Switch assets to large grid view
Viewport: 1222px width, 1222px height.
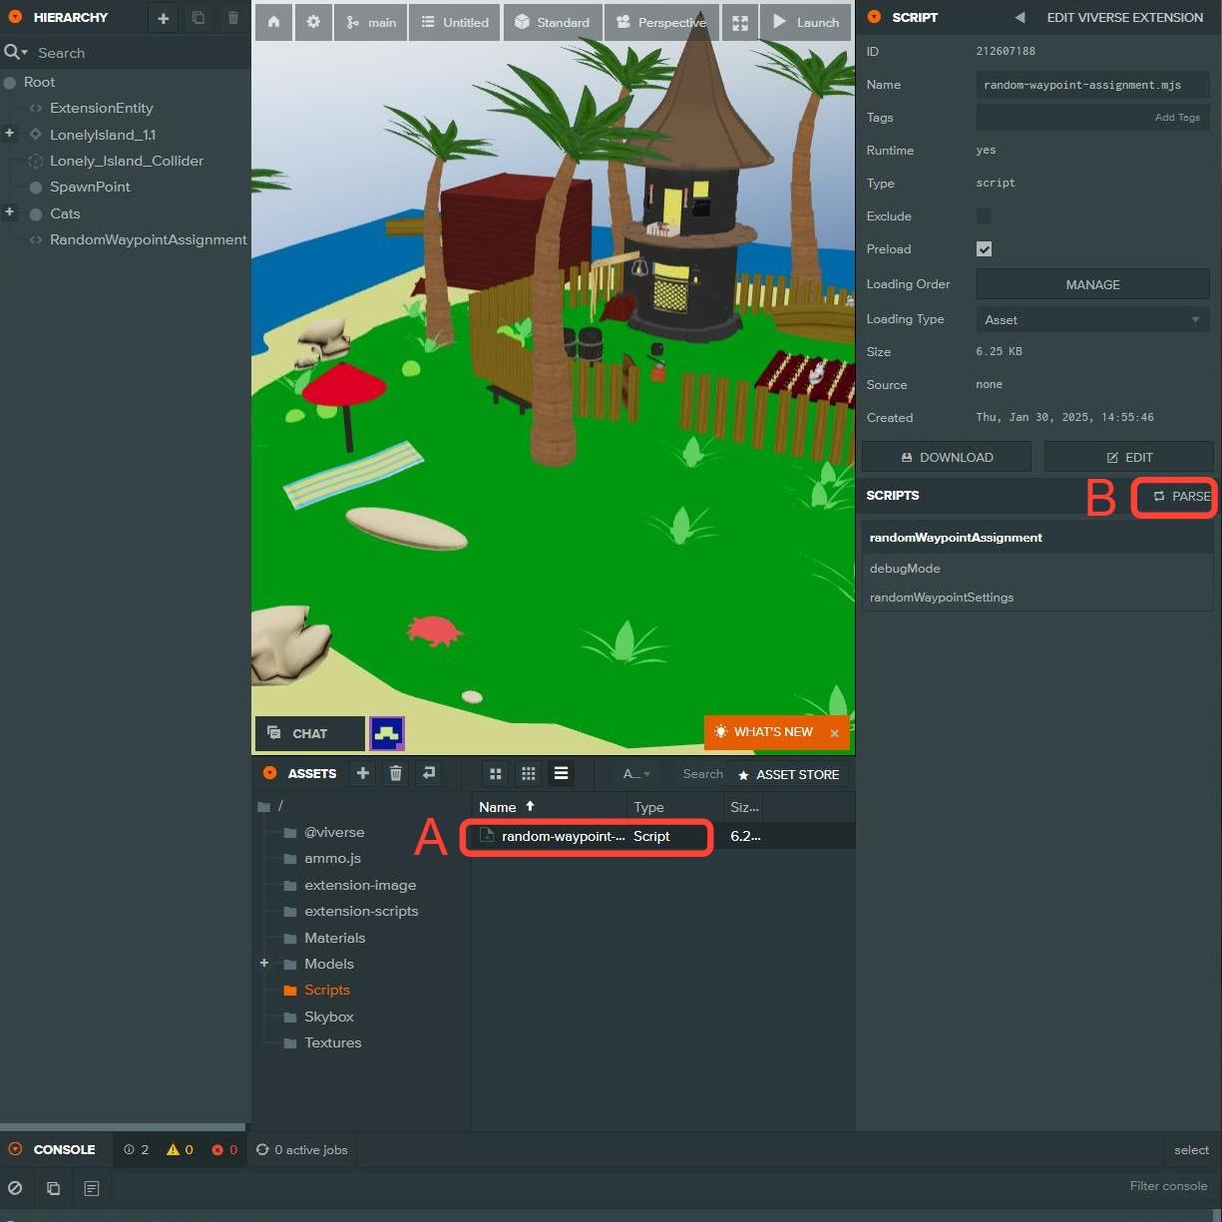(495, 773)
